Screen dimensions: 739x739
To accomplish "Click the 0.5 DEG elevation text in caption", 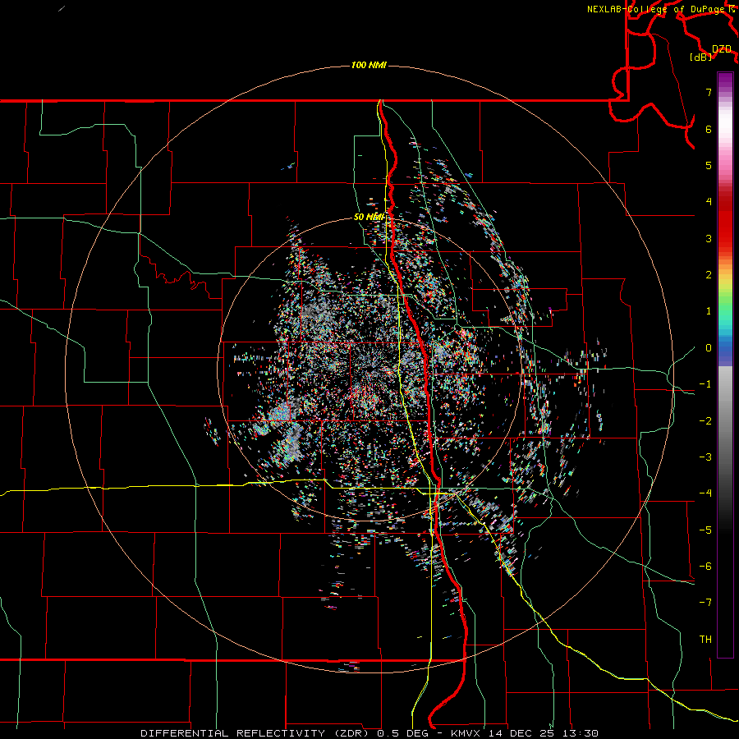I will tap(403, 733).
